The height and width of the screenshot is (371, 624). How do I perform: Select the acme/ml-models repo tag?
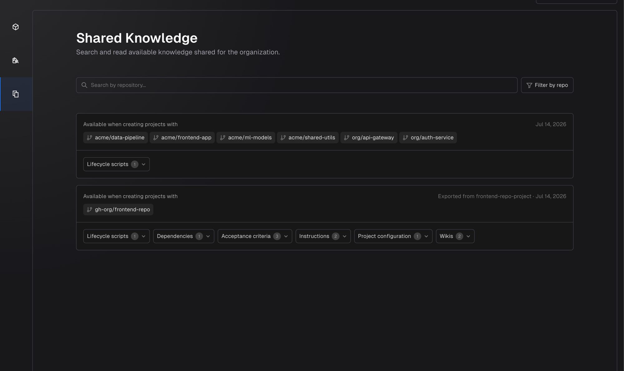point(246,138)
